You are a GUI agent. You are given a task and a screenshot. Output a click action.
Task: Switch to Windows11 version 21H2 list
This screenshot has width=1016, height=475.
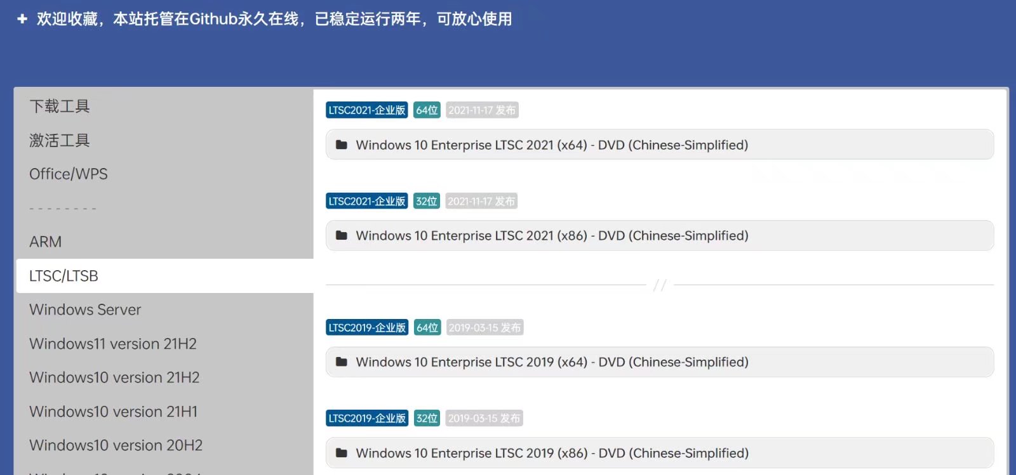(113, 344)
